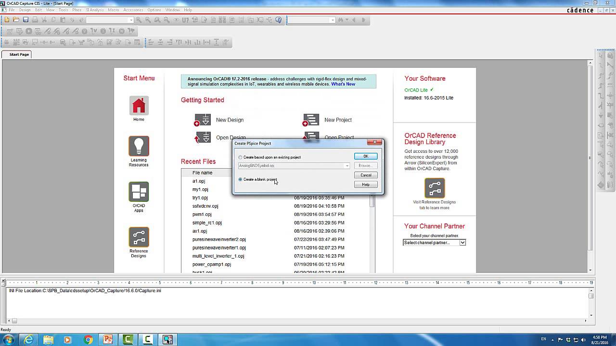The width and height of the screenshot is (616, 346).
Task: Click the volume speaker tray icon
Action: 585,340
